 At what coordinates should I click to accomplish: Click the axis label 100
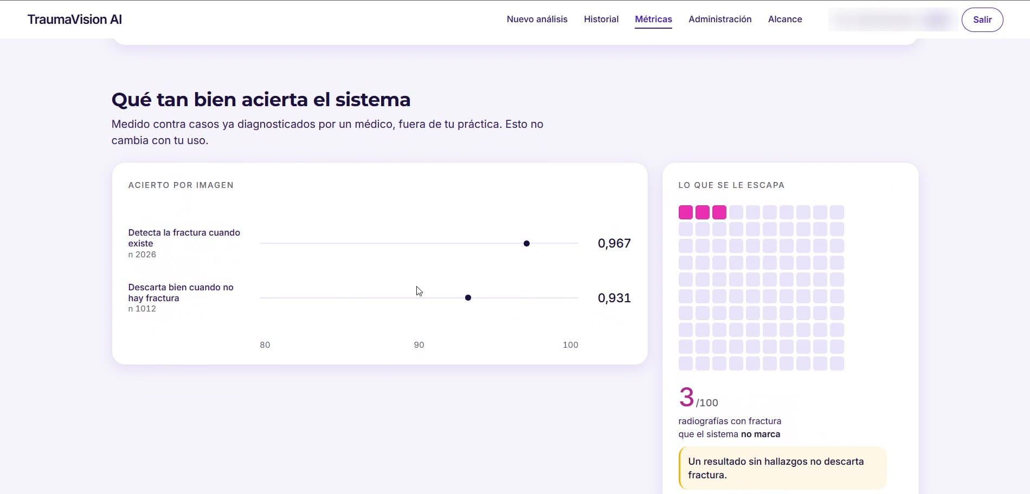point(570,345)
